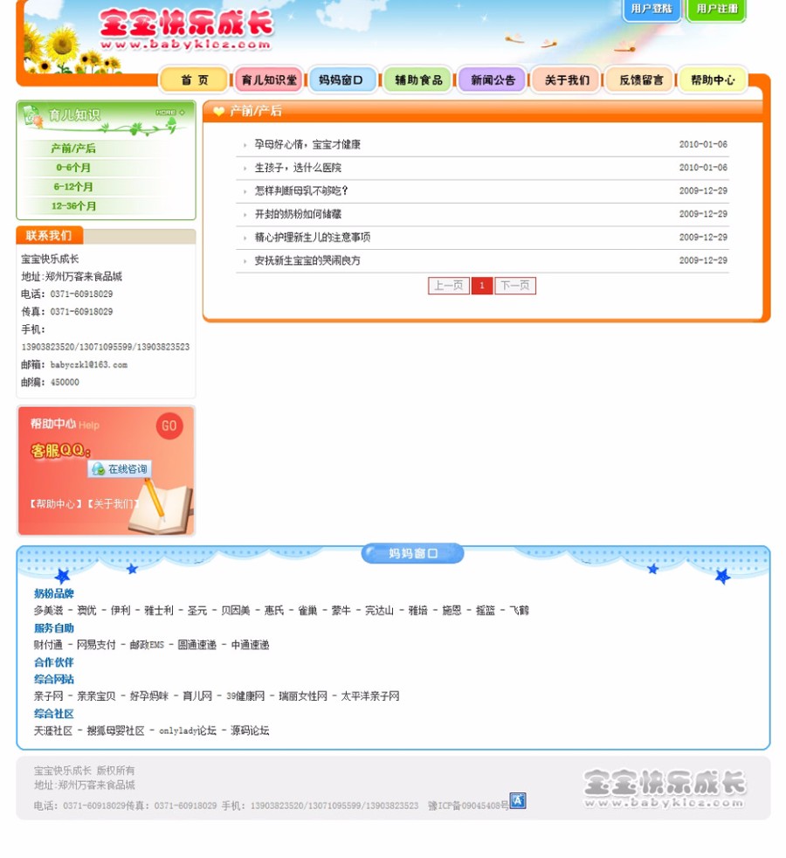The width and height of the screenshot is (786, 858).
Task: Open the 雅士利 brand link
Action: click(159, 610)
